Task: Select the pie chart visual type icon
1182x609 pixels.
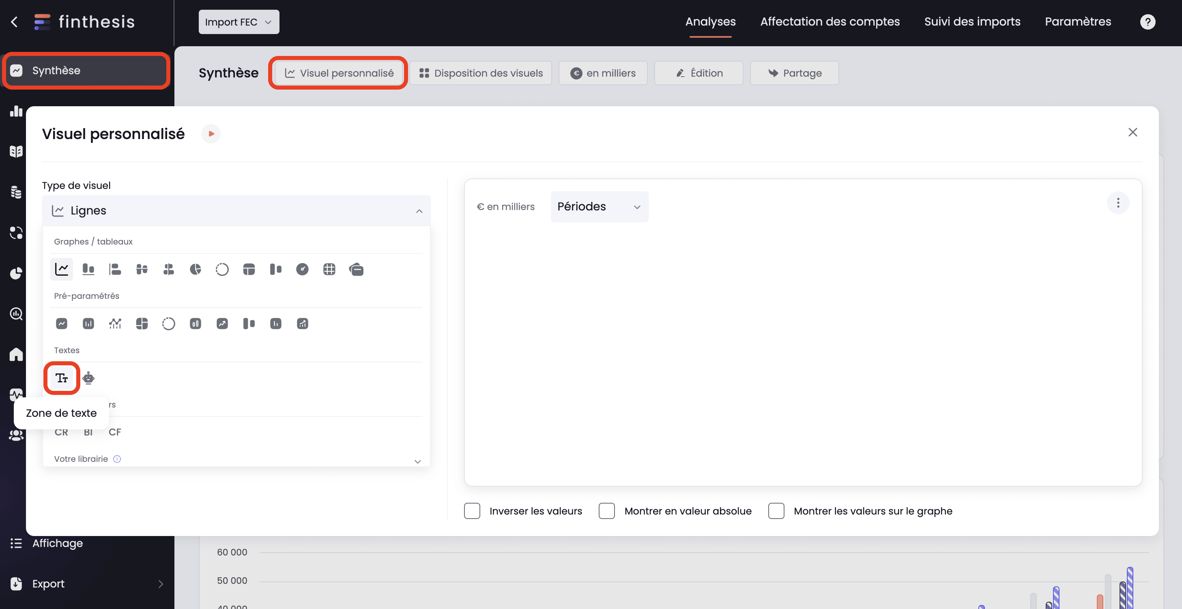Action: tap(196, 269)
